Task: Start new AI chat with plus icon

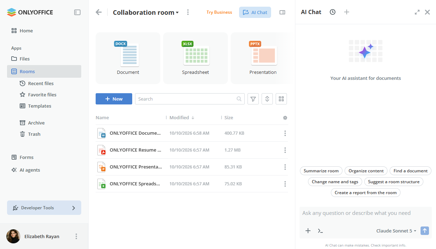Action: 347,12
